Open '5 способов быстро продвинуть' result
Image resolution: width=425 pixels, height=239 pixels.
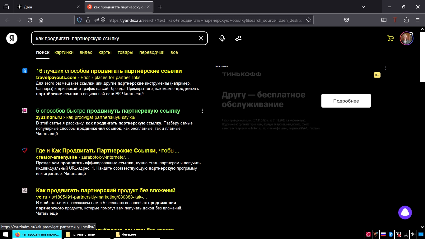tap(108, 111)
